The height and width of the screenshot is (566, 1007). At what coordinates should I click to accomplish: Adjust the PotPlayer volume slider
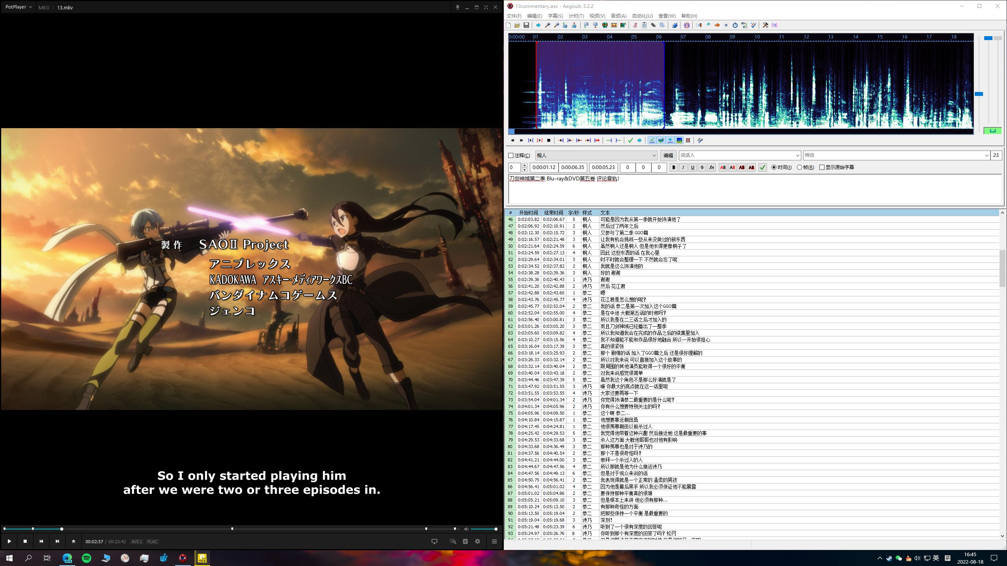[484, 529]
